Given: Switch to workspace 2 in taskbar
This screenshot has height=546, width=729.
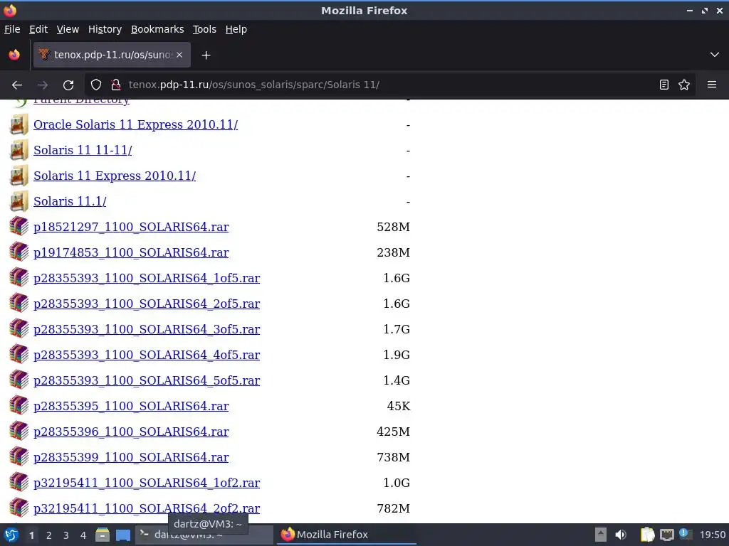Looking at the screenshot, I should 49,535.
